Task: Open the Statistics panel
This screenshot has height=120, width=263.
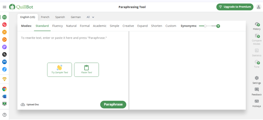Action: (257, 53)
